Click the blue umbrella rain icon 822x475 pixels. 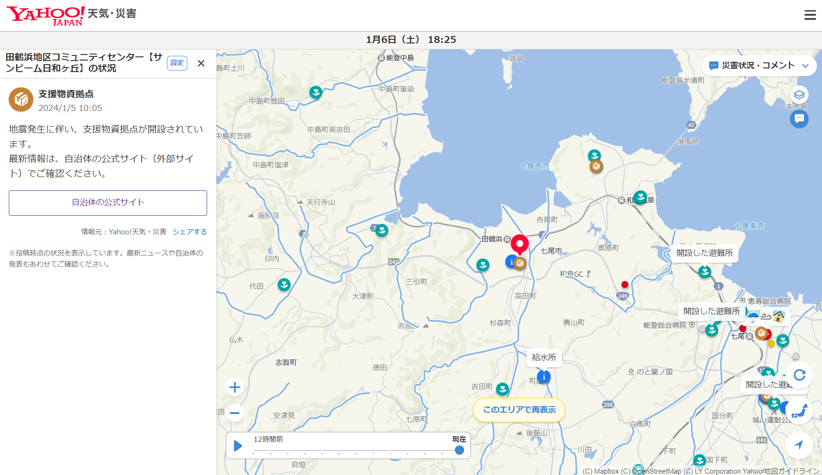(x=753, y=317)
